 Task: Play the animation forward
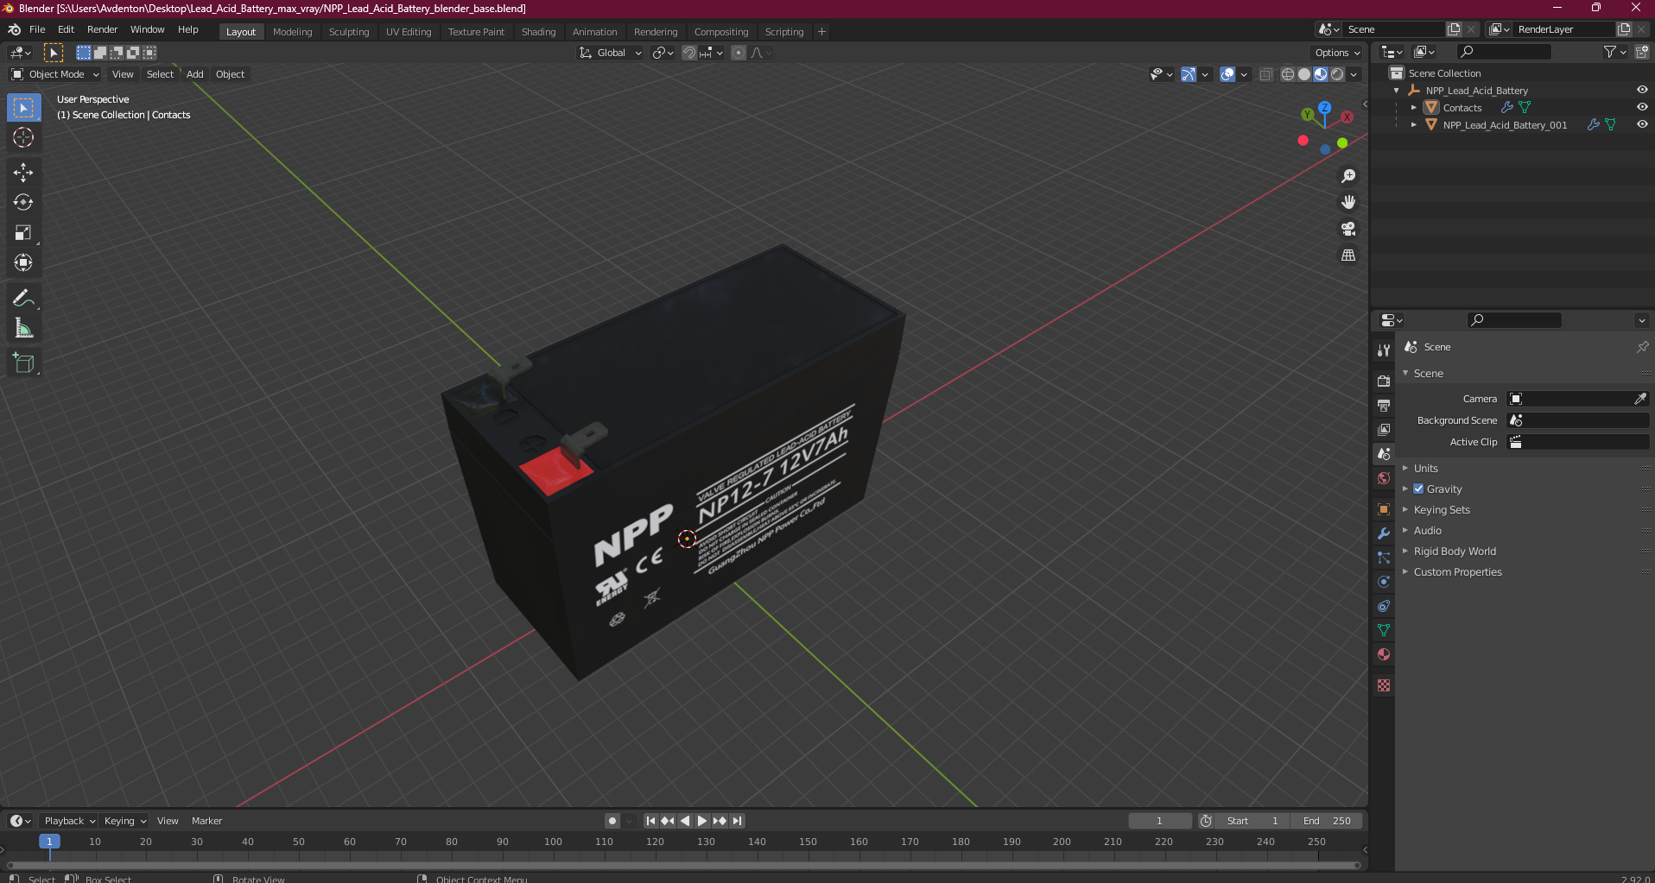coord(701,821)
